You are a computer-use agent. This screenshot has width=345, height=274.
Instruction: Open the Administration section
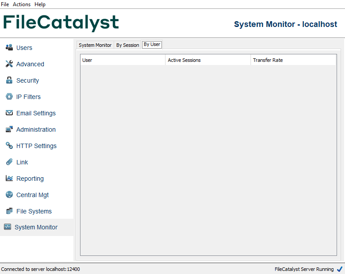click(x=36, y=129)
